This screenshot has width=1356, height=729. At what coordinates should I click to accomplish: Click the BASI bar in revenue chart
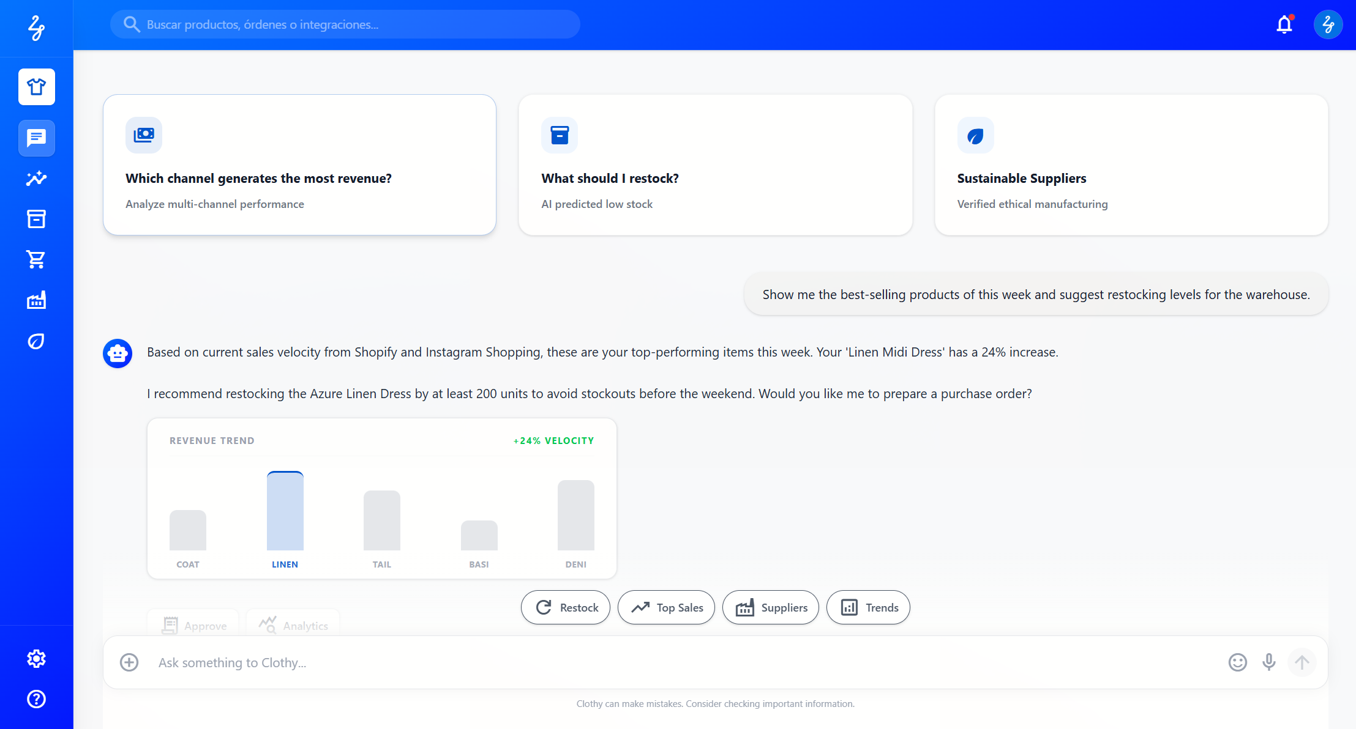click(x=479, y=536)
